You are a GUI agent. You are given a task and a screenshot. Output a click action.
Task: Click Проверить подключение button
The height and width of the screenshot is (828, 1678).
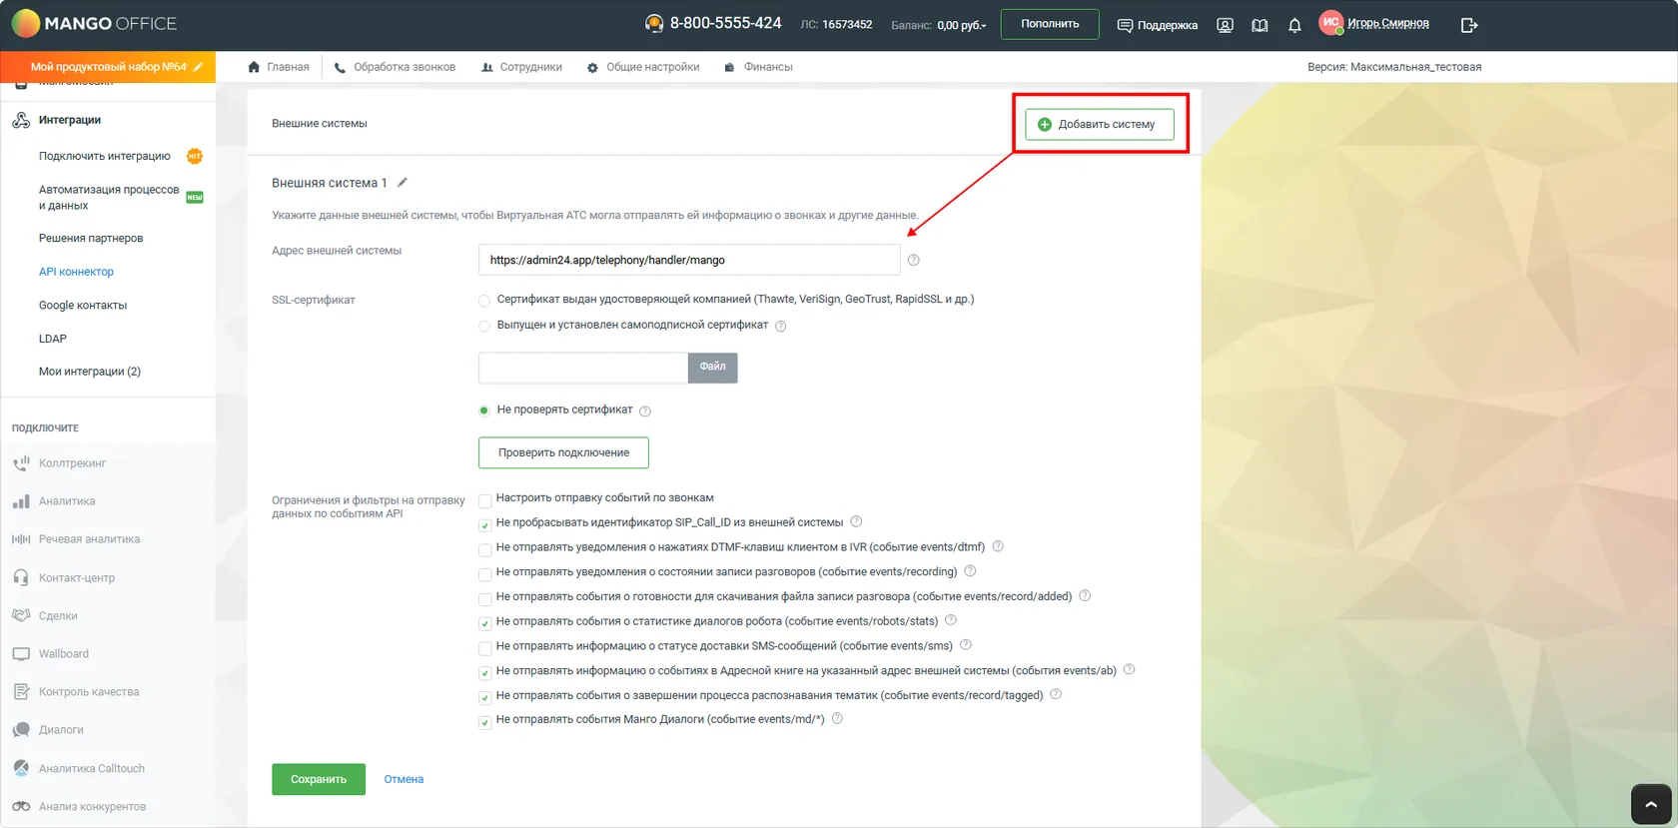click(x=563, y=452)
